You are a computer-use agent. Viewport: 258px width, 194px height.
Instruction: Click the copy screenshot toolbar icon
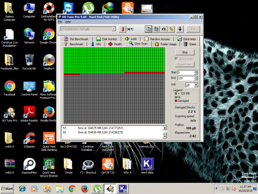click(156, 29)
